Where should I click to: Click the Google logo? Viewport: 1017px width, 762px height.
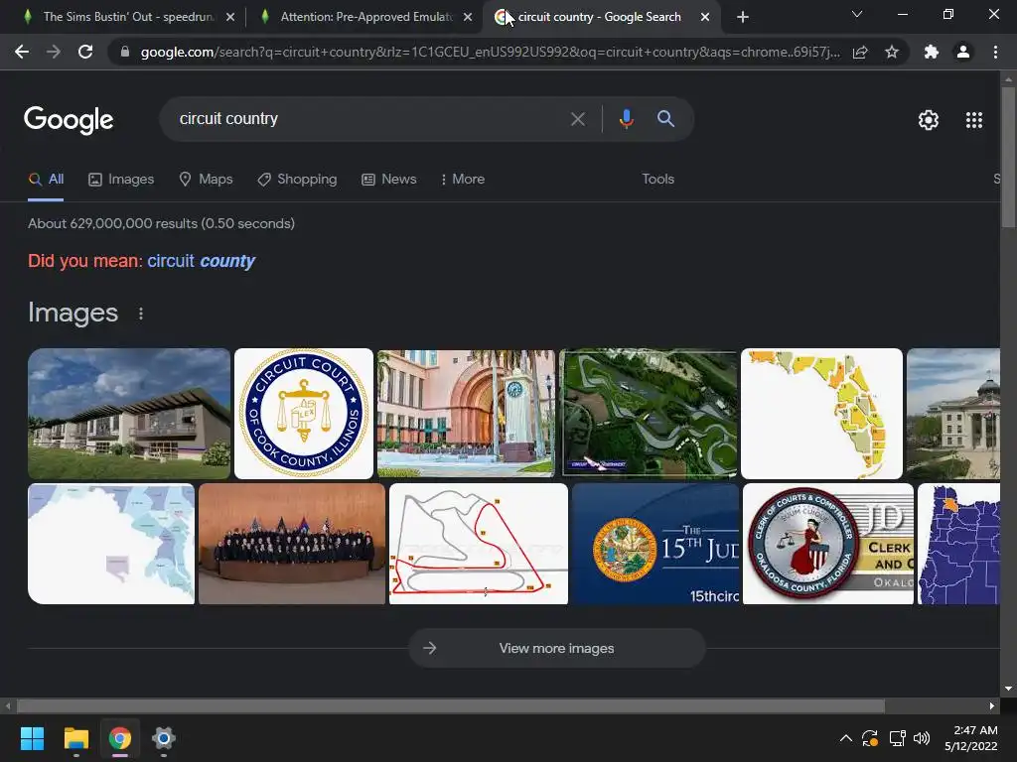click(69, 120)
